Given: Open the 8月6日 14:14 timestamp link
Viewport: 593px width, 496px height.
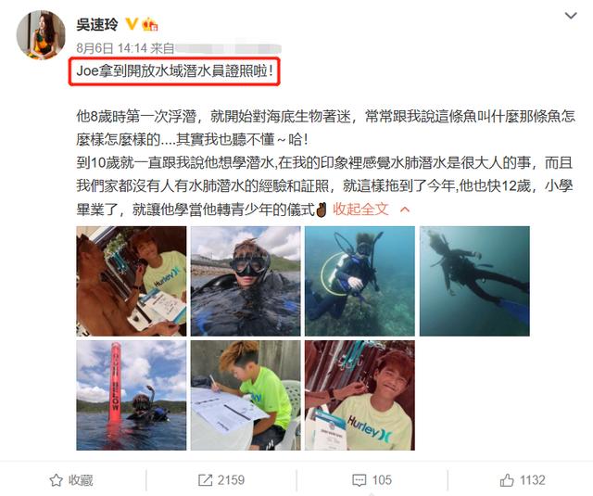Looking at the screenshot, I should click(112, 48).
